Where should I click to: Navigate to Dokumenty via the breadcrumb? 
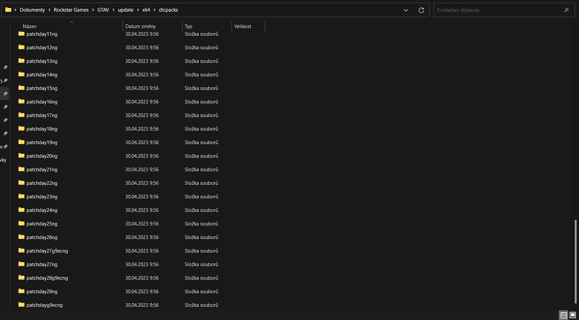pyautogui.click(x=32, y=10)
